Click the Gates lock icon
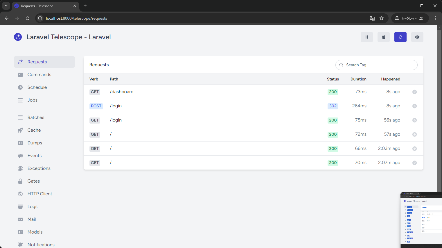 point(20,181)
